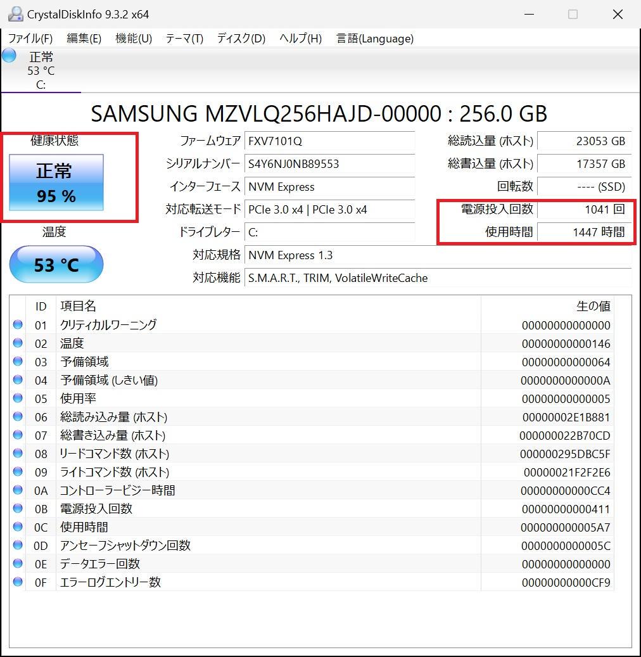Select the 総読み込み量 (ホスト) row name

[x=113, y=417]
